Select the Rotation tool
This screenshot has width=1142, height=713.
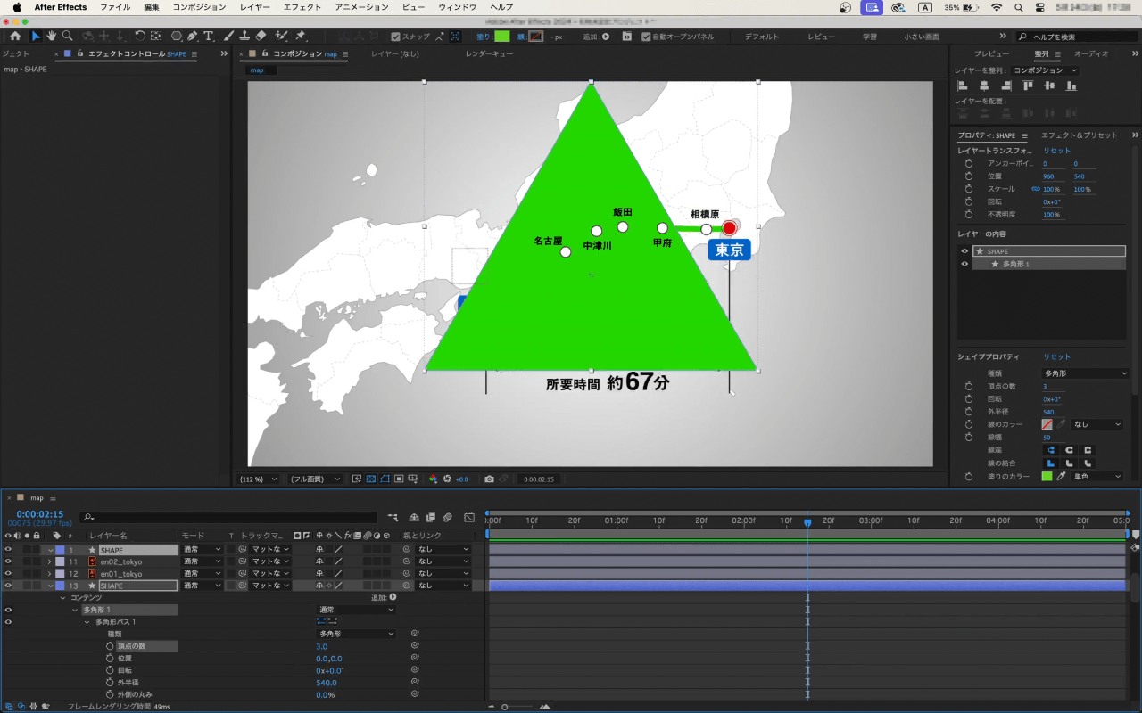coord(140,36)
